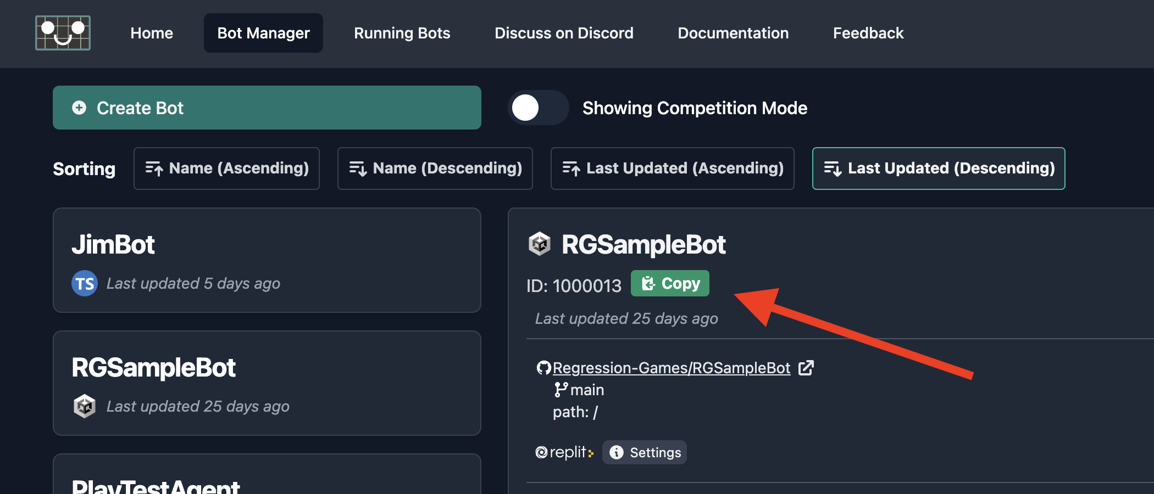Click the RGSampleBot detail panel heading
This screenshot has height=494, width=1154.
click(x=643, y=245)
